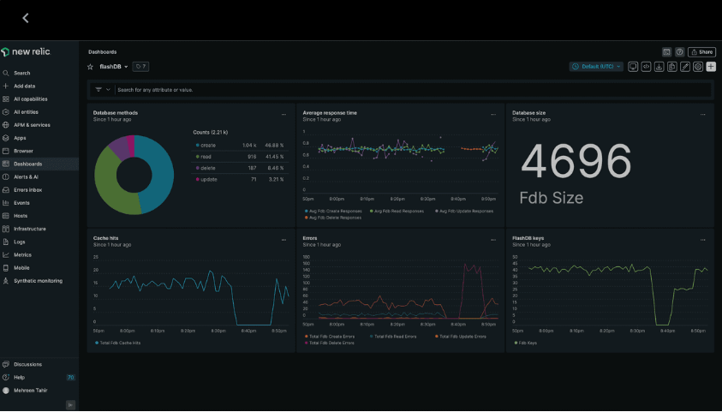The height and width of the screenshot is (412, 722).
Task: Open Errors widget options menu
Action: [x=493, y=241]
